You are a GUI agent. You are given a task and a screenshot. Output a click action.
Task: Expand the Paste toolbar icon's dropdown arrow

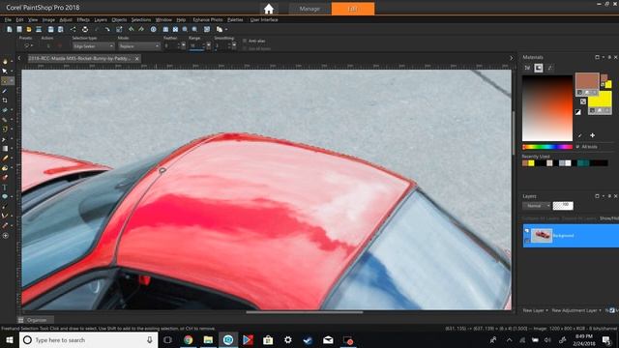pyautogui.click(x=225, y=30)
